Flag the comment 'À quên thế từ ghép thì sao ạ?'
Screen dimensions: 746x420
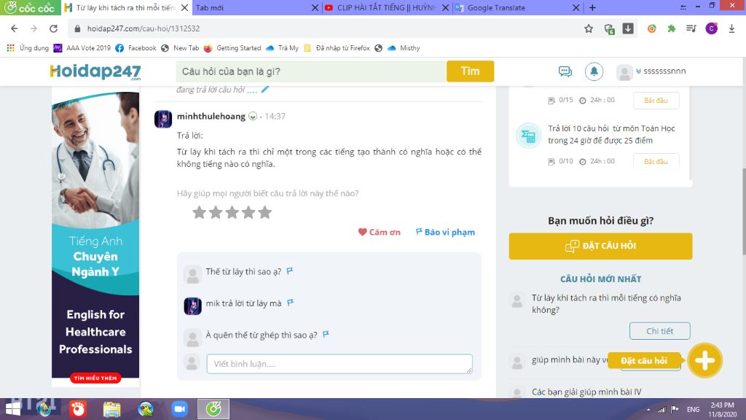coord(326,334)
